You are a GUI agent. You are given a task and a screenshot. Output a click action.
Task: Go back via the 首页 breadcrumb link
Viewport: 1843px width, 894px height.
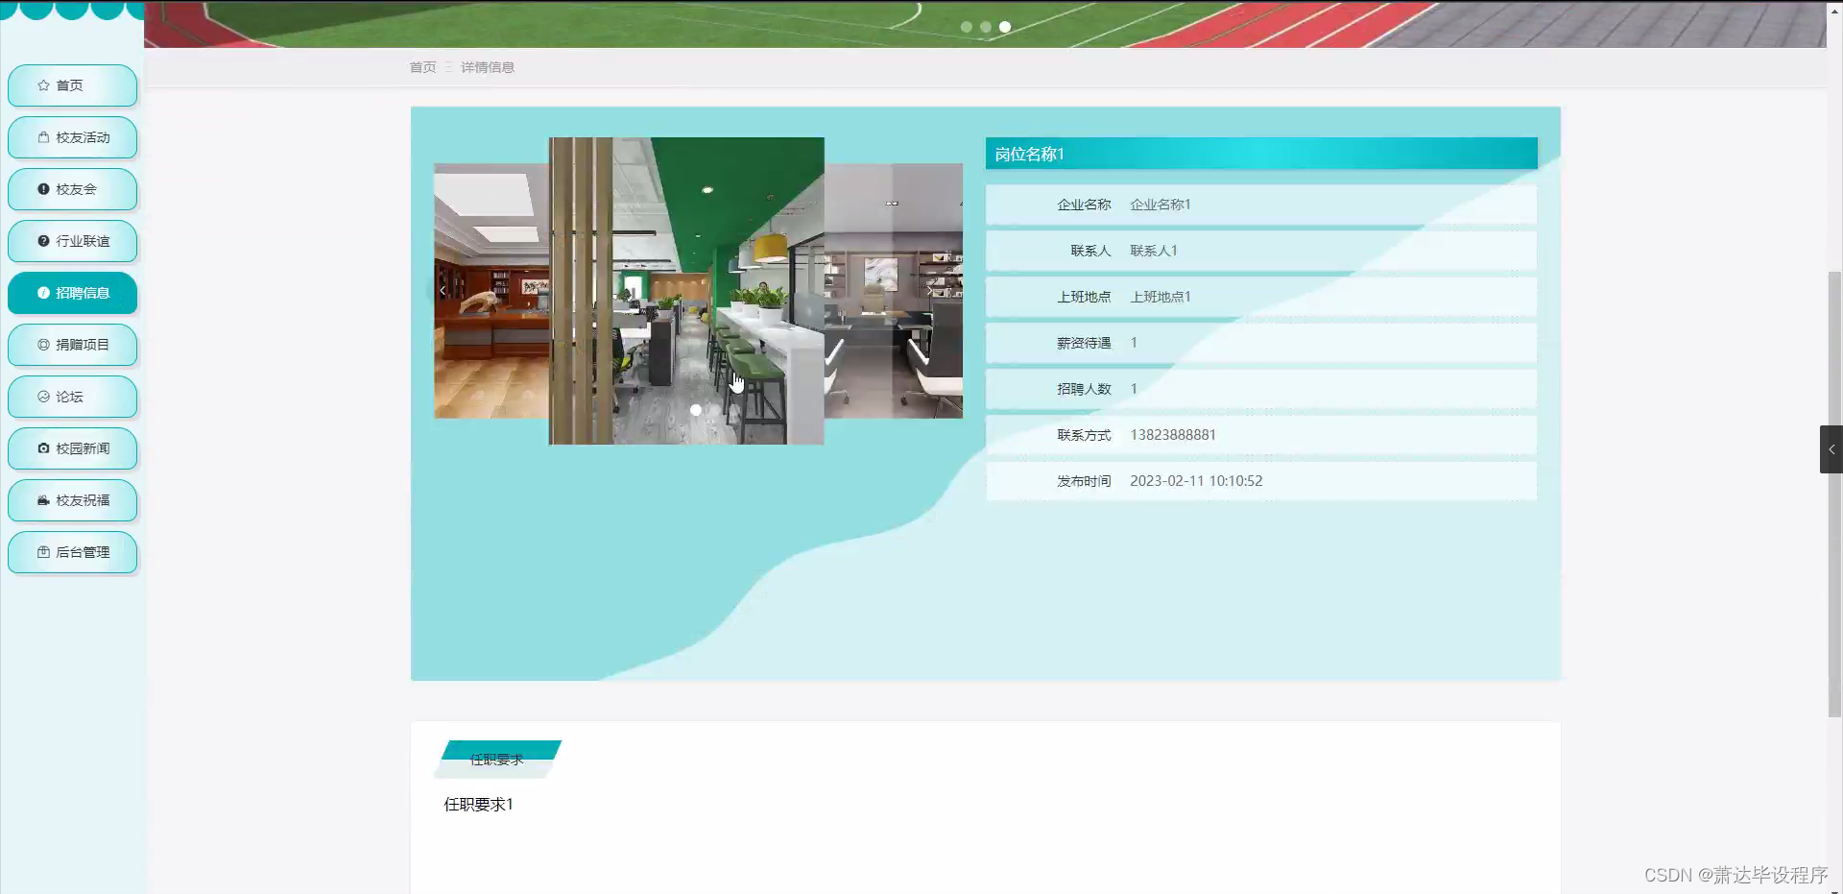422,67
